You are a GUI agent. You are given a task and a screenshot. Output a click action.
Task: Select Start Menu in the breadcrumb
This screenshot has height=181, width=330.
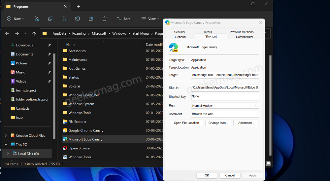(140, 33)
